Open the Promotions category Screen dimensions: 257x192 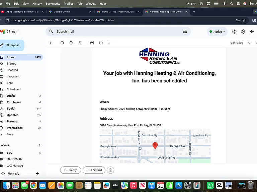pyautogui.click(x=21, y=128)
